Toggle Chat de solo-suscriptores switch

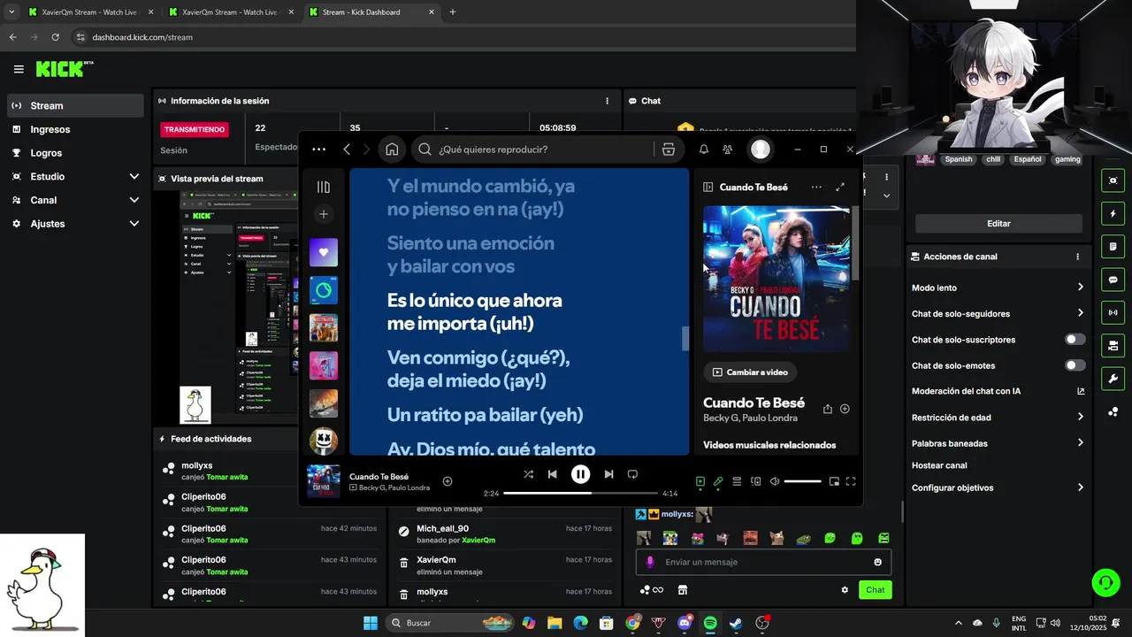tap(1075, 340)
